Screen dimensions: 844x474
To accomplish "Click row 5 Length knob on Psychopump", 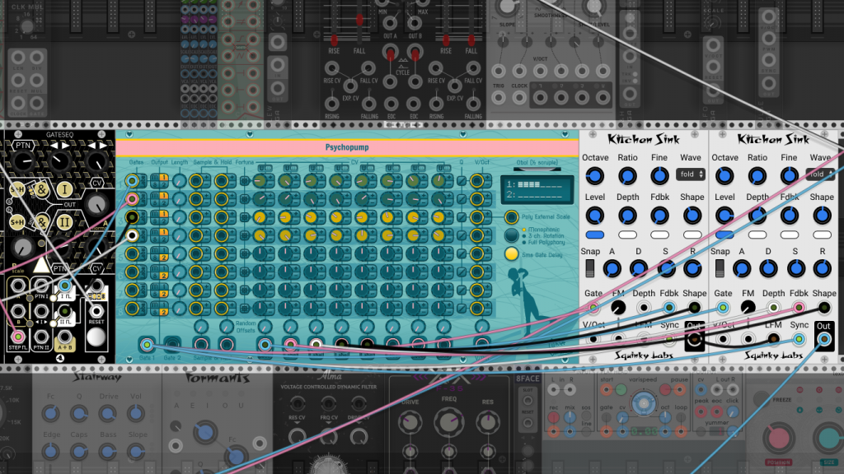I will 180,253.
